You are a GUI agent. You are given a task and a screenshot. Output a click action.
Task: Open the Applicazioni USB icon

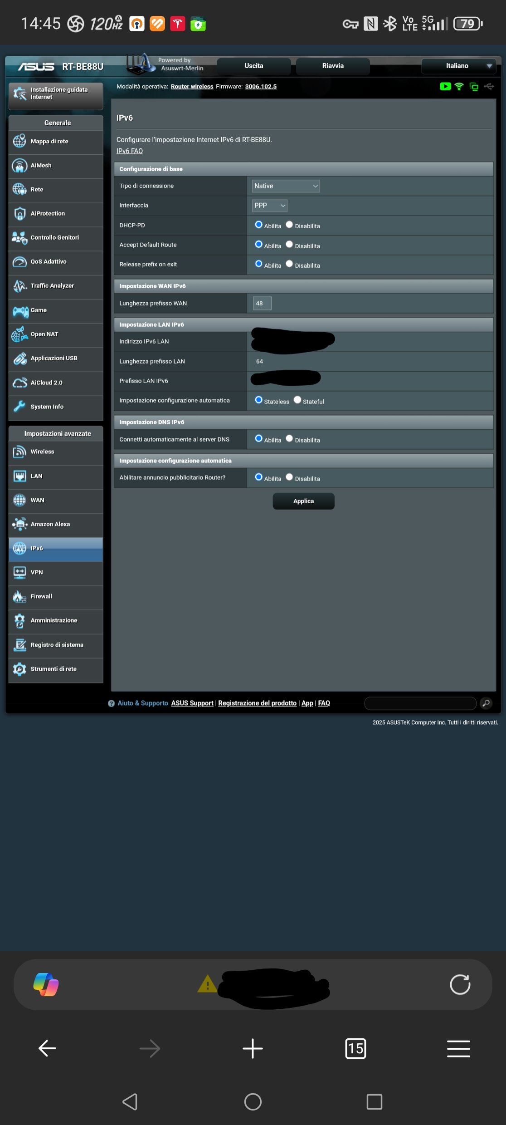click(x=19, y=359)
